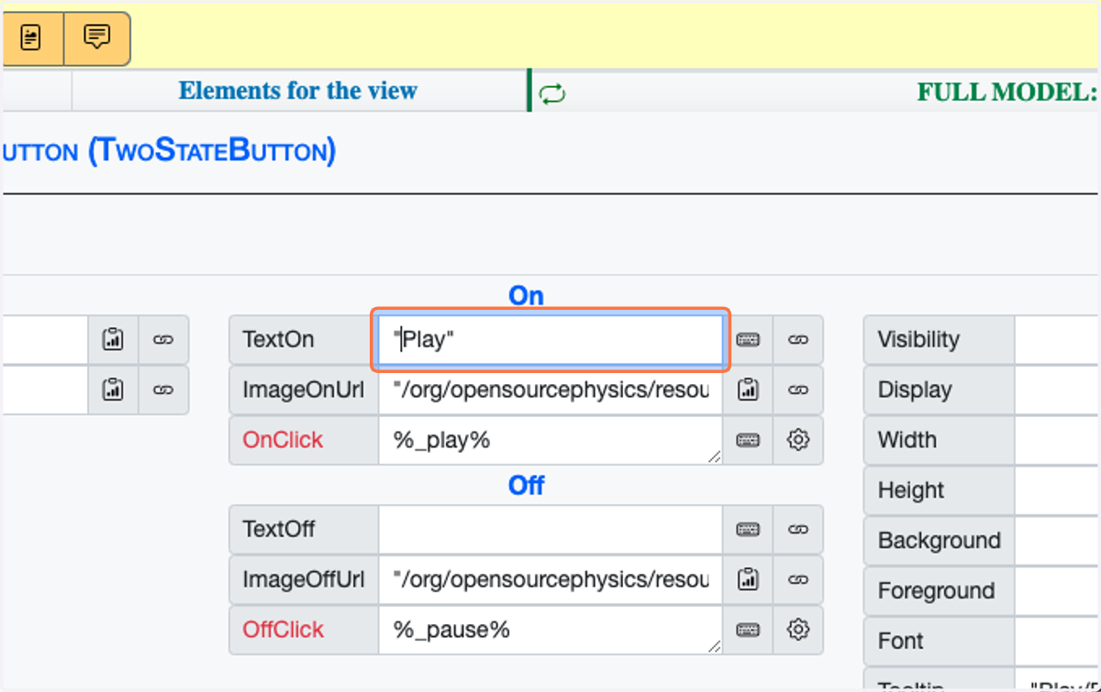This screenshot has height=692, width=1101.
Task: Click the TwoStateButton title heading
Action: 169,151
